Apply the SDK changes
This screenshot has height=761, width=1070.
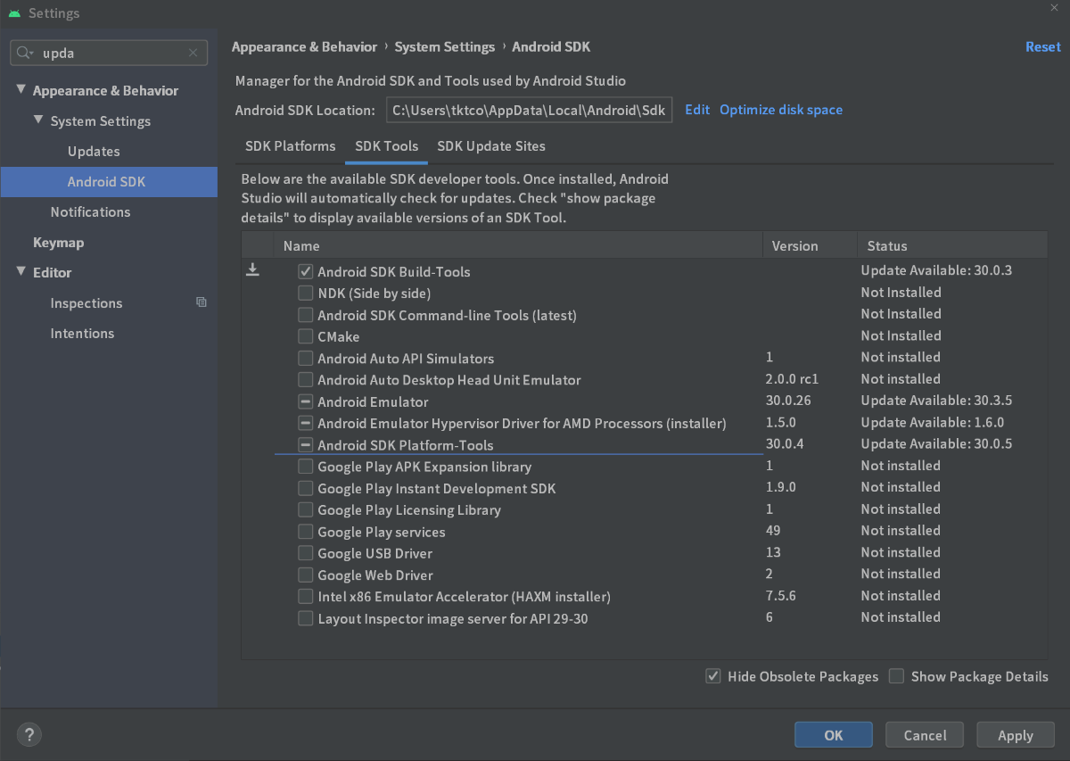coord(1015,734)
